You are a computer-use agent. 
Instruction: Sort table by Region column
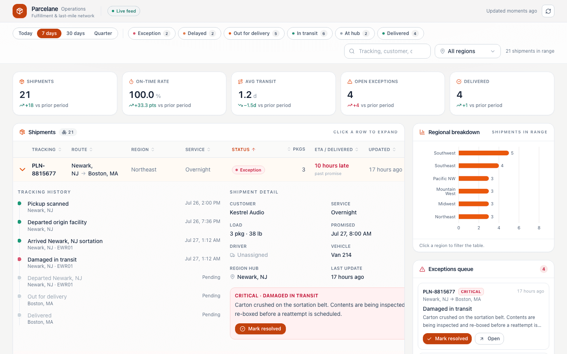tap(143, 149)
